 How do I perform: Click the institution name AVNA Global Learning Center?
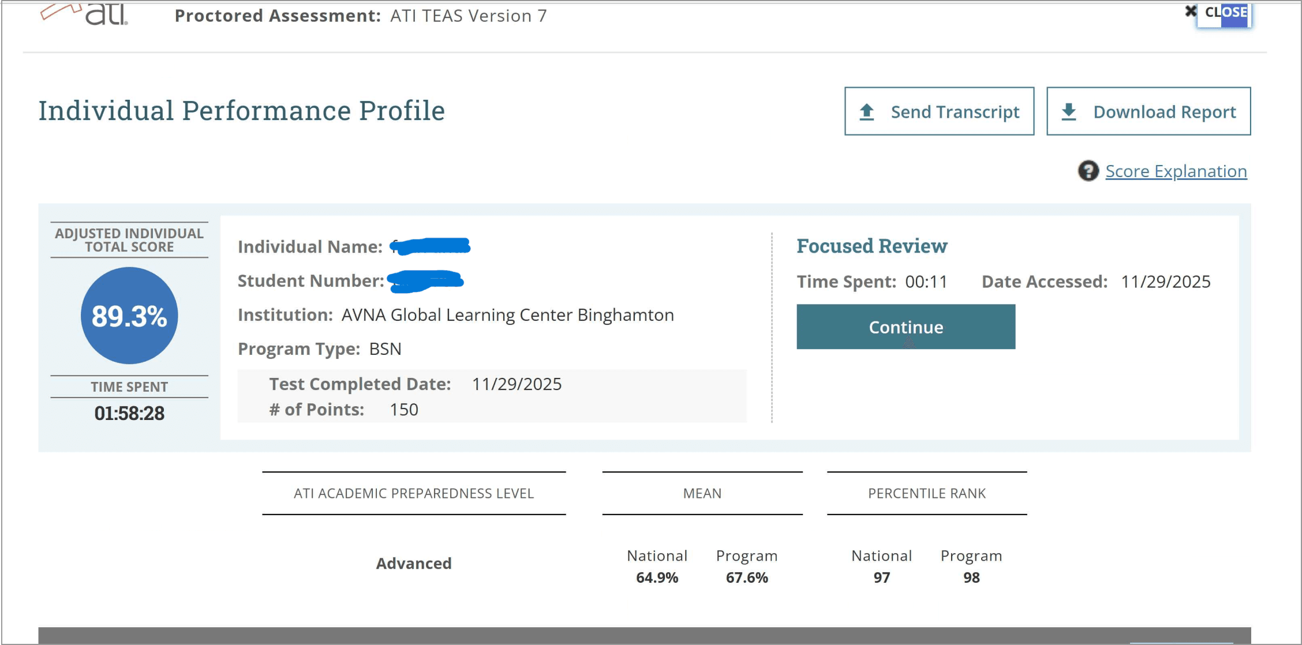click(x=507, y=315)
